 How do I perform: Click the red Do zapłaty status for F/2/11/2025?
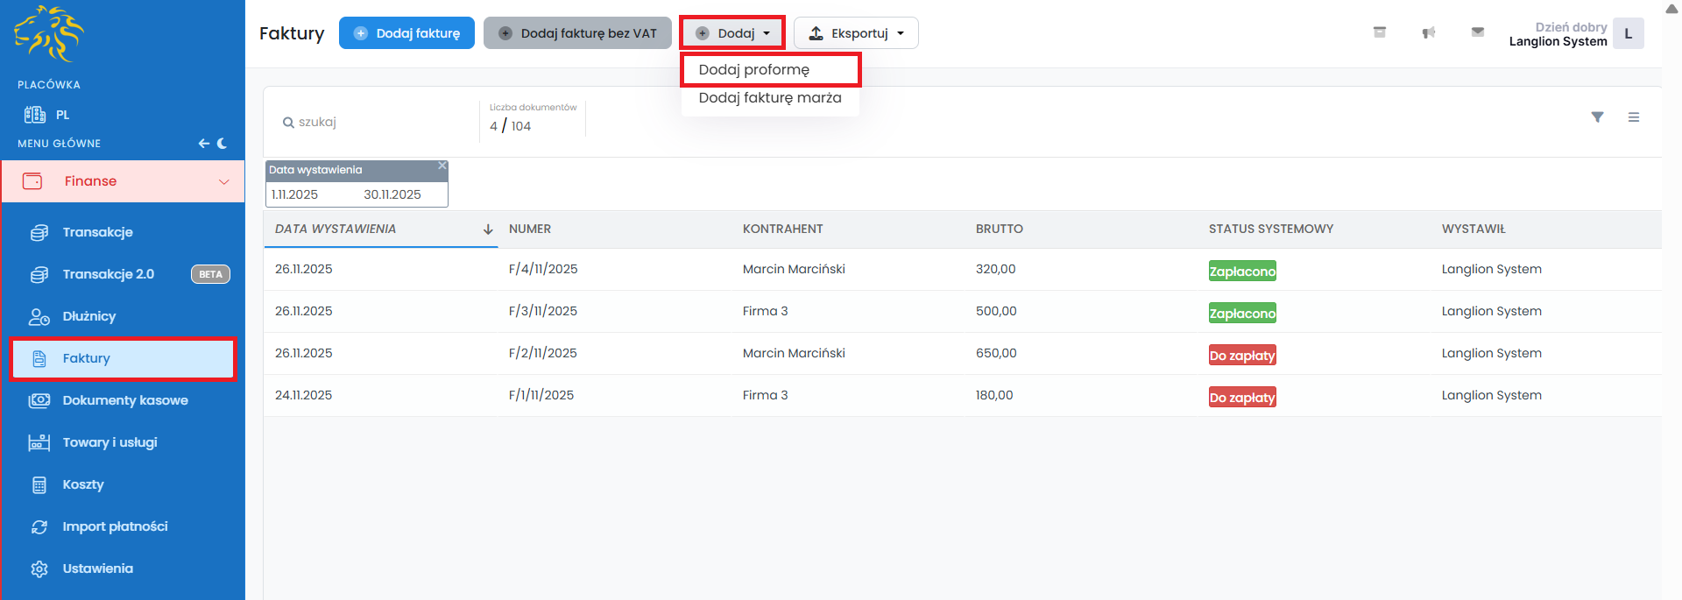coord(1241,356)
